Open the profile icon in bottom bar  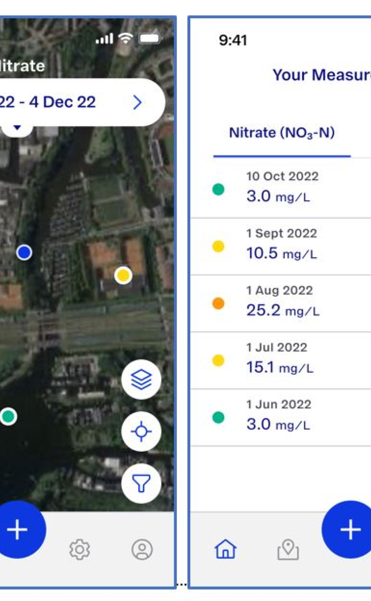click(x=142, y=549)
